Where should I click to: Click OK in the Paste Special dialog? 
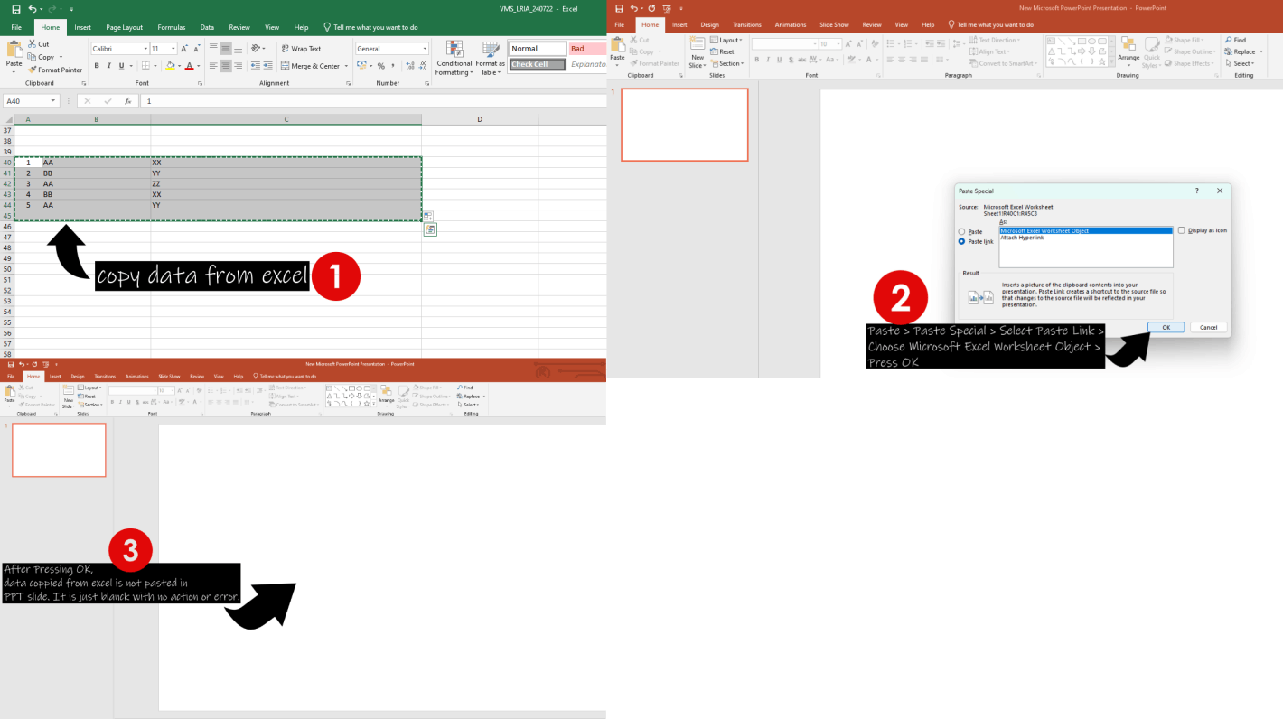1166,327
